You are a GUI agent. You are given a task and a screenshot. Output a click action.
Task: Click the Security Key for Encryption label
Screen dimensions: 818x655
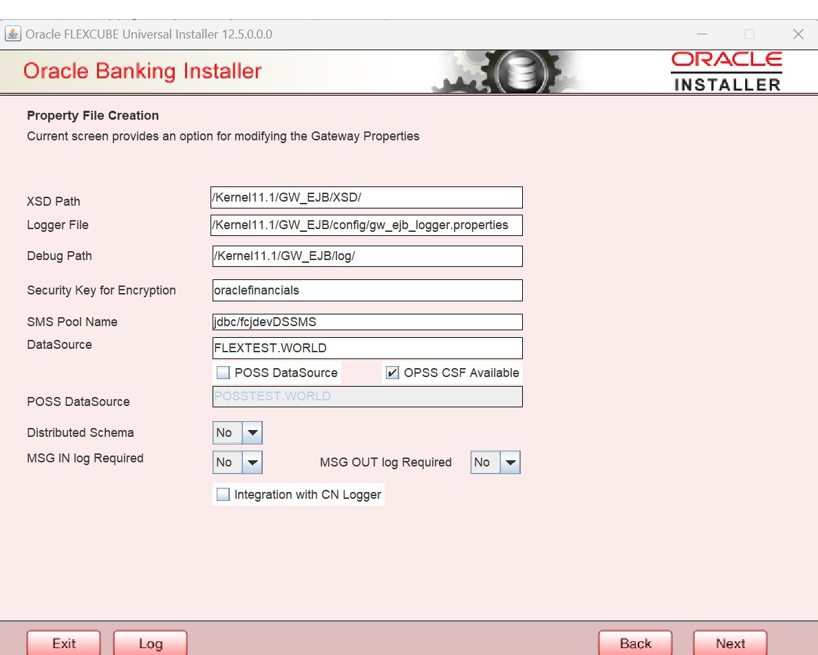tap(101, 290)
